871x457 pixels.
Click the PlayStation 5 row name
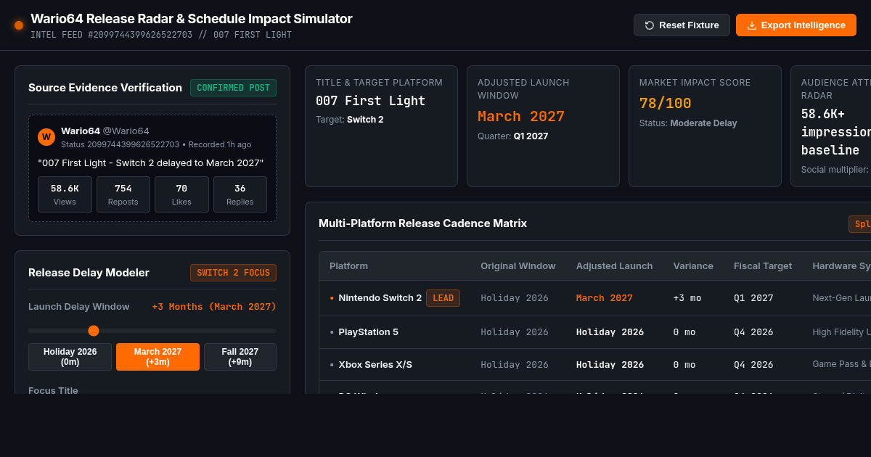click(368, 332)
